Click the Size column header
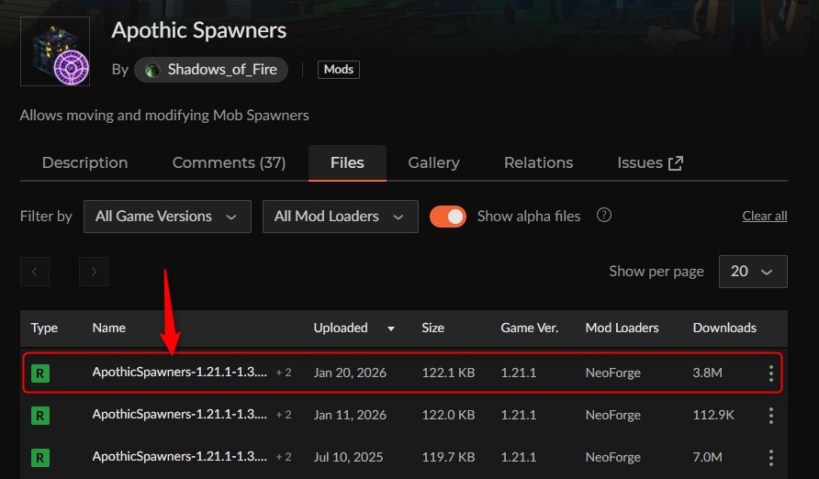Viewport: 819px width, 479px height. pyautogui.click(x=433, y=328)
